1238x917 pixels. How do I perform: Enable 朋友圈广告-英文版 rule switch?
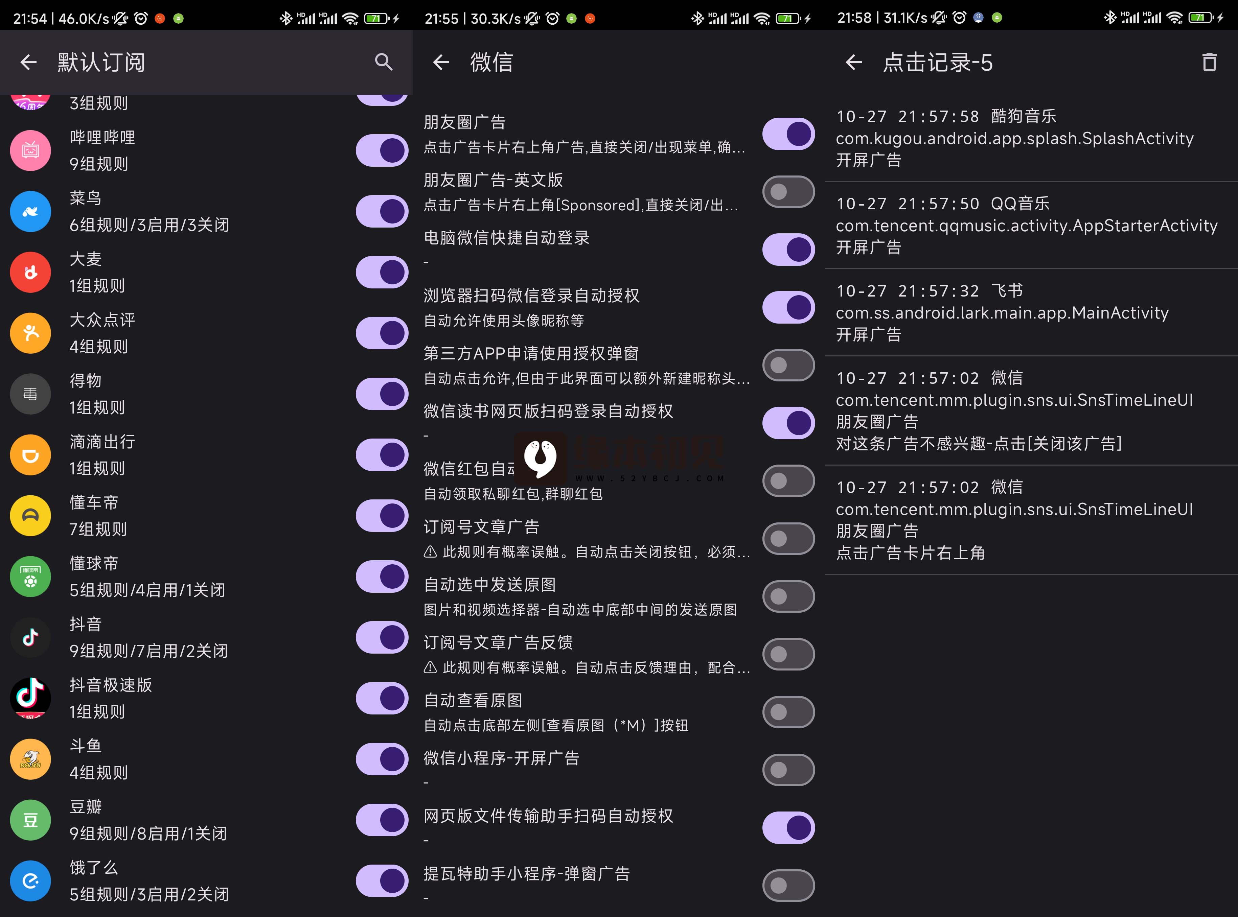(x=788, y=192)
